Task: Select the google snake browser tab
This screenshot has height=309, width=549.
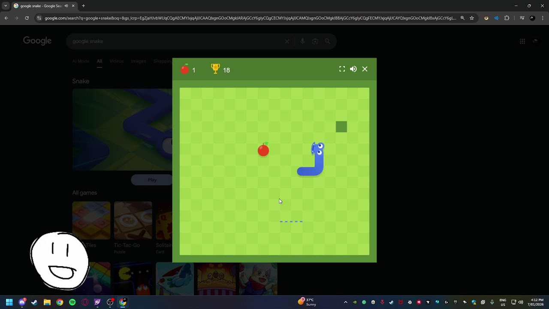Action: coord(44,6)
